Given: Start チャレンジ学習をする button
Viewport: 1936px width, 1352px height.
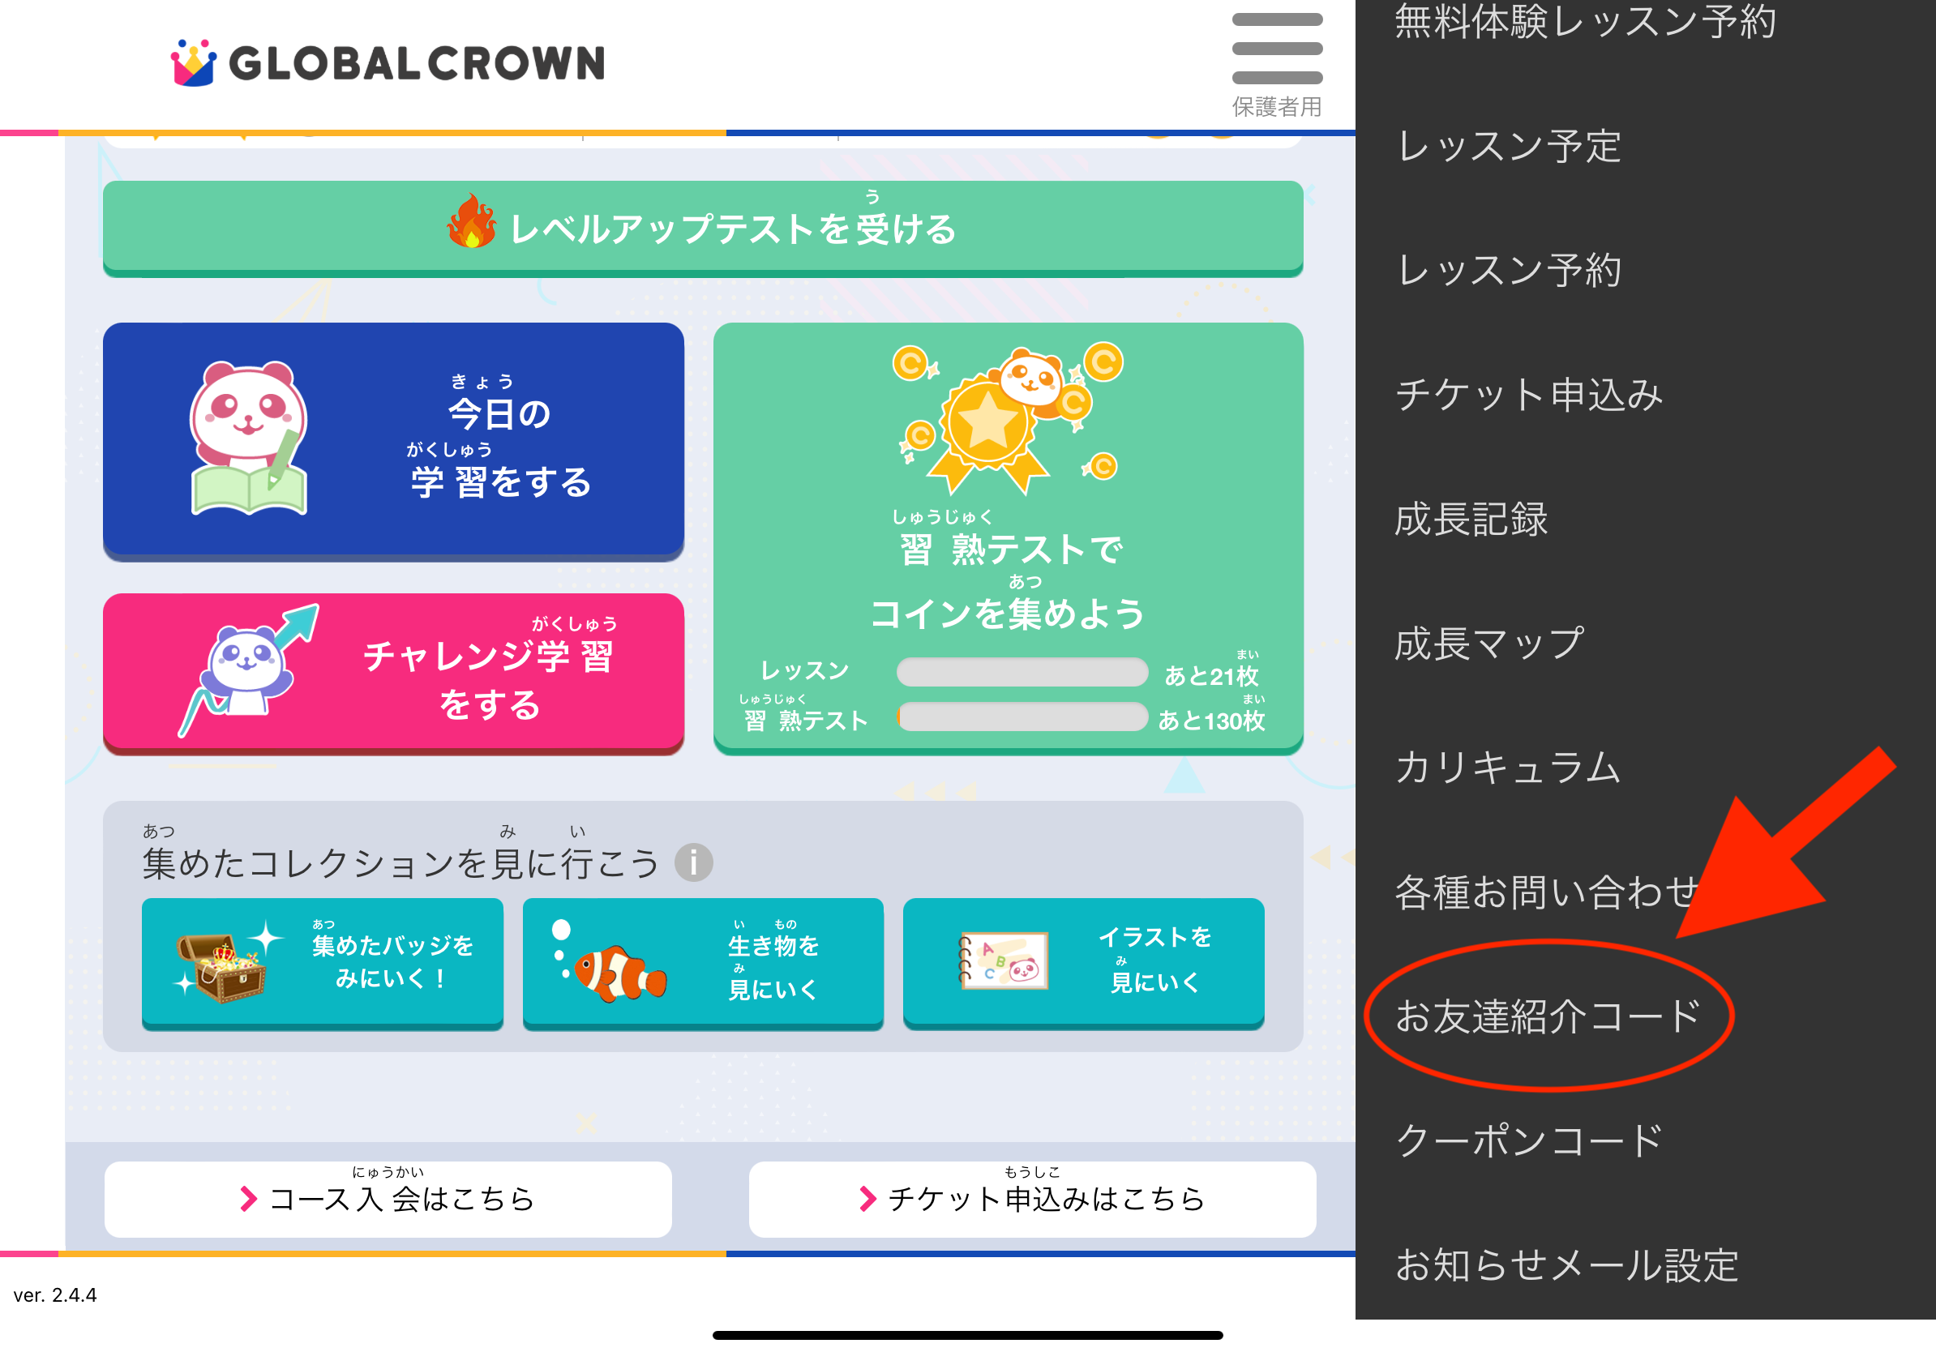Looking at the screenshot, I should pyautogui.click(x=393, y=672).
